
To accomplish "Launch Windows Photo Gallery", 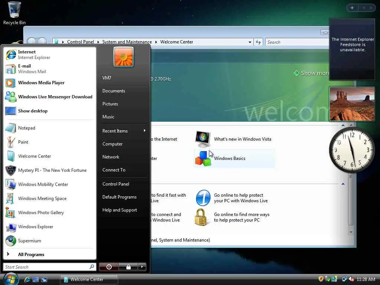I will point(50,212).
